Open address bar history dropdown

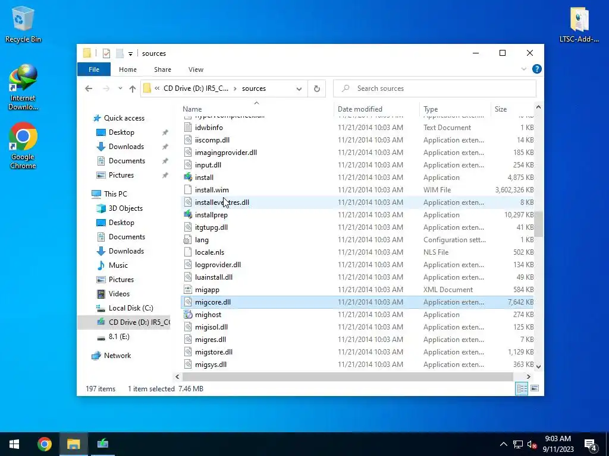pyautogui.click(x=299, y=89)
